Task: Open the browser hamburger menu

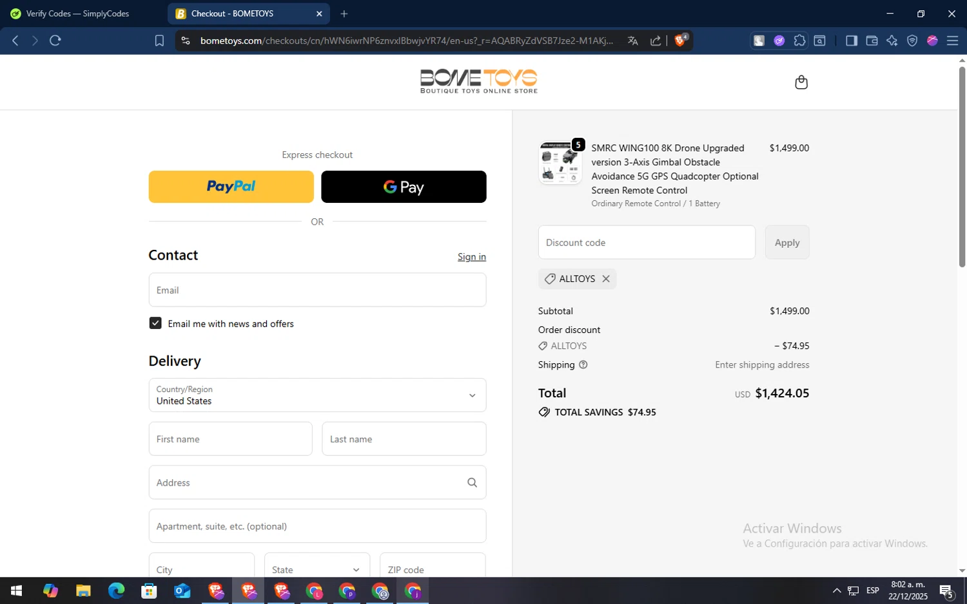Action: [x=952, y=41]
